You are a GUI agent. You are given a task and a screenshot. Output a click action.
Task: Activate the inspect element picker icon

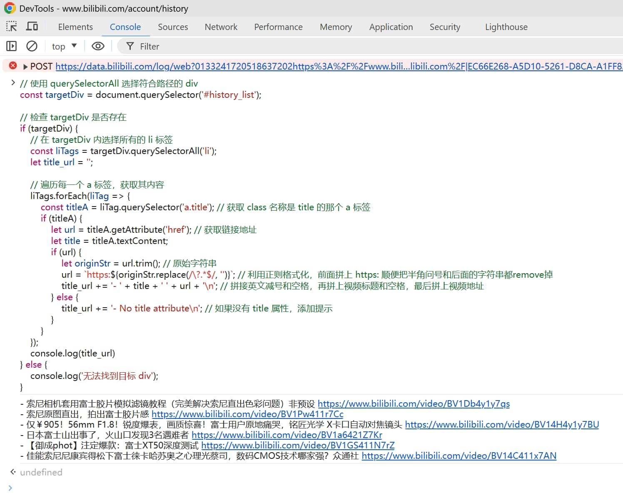[11, 27]
